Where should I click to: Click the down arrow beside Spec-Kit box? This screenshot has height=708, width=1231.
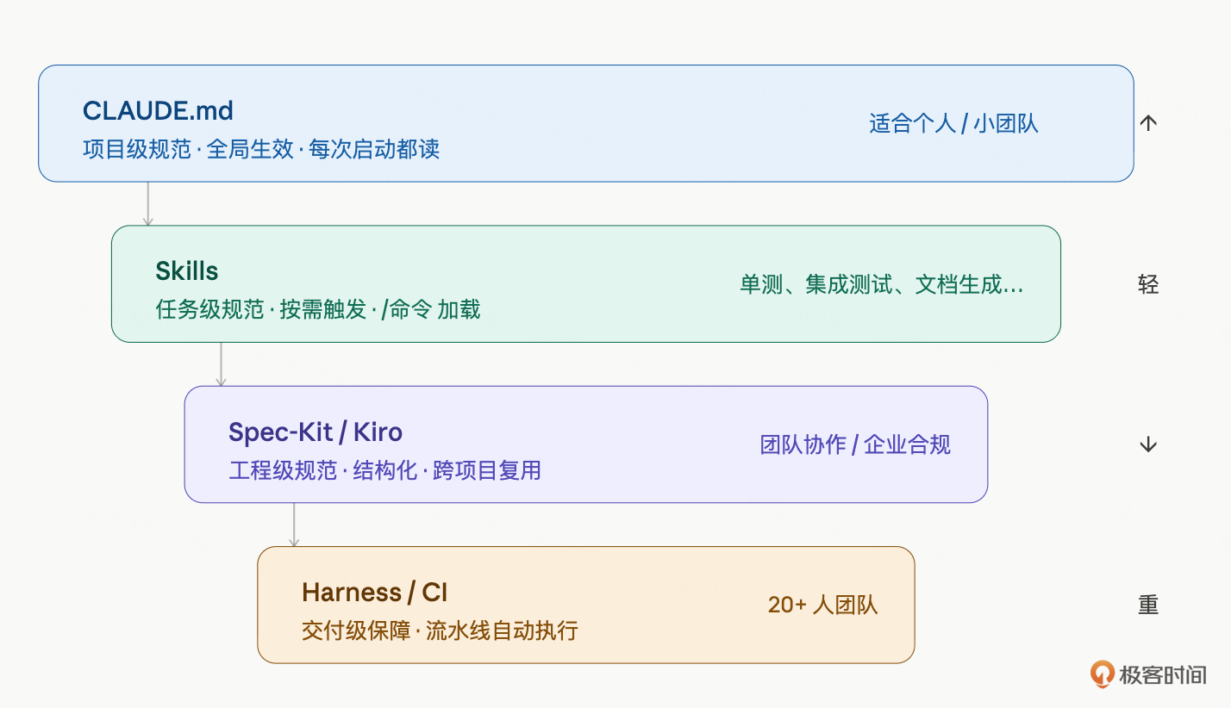point(1147,444)
